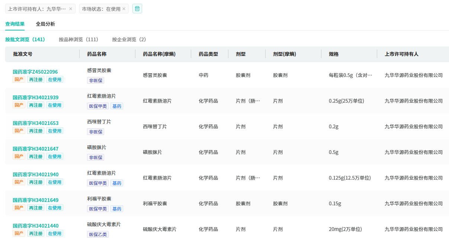Open approval number 国药准字H34021440
Screen dimensions: 449x241
click(x=35, y=226)
